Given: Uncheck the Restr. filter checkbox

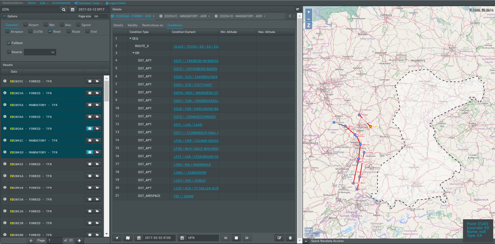Looking at the screenshot, I should pyautogui.click(x=50, y=32).
